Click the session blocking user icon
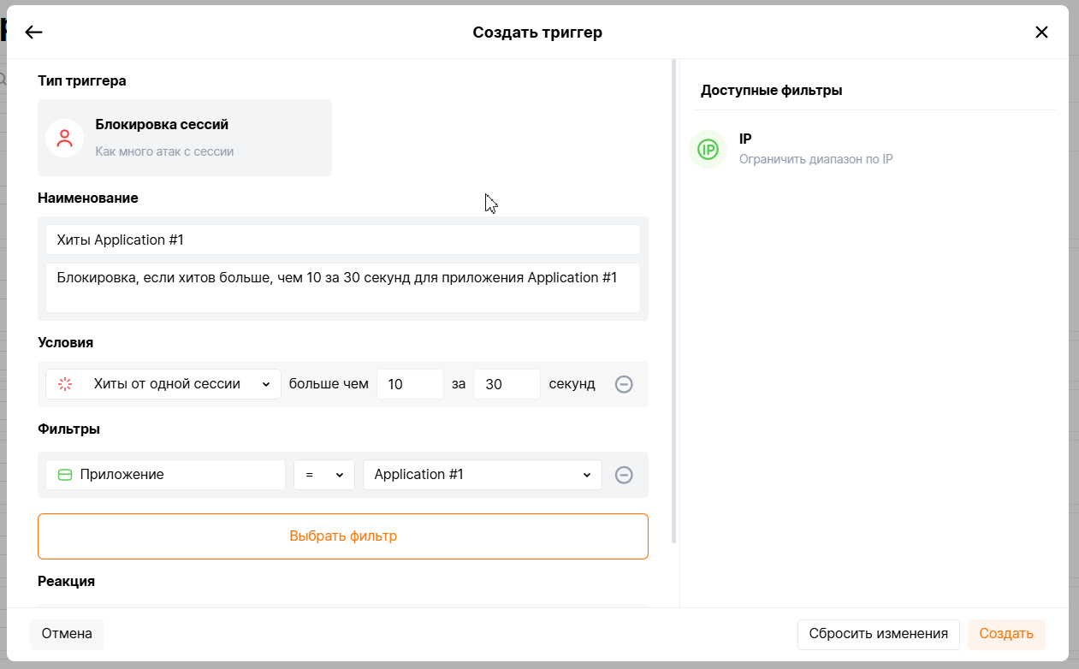1079x669 pixels. pyautogui.click(x=64, y=138)
